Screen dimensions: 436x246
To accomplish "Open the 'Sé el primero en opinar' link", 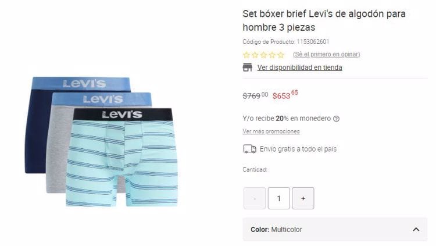I will coord(327,54).
